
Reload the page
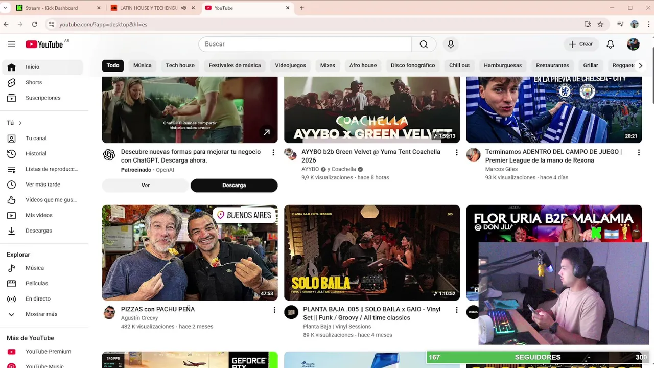click(x=34, y=24)
